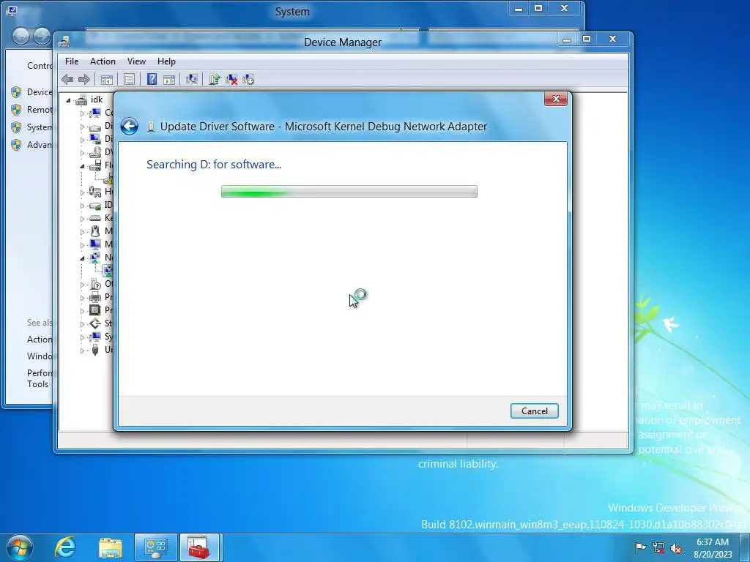
Task: Click the Update Driver Software toolbar icon
Action: [x=215, y=79]
